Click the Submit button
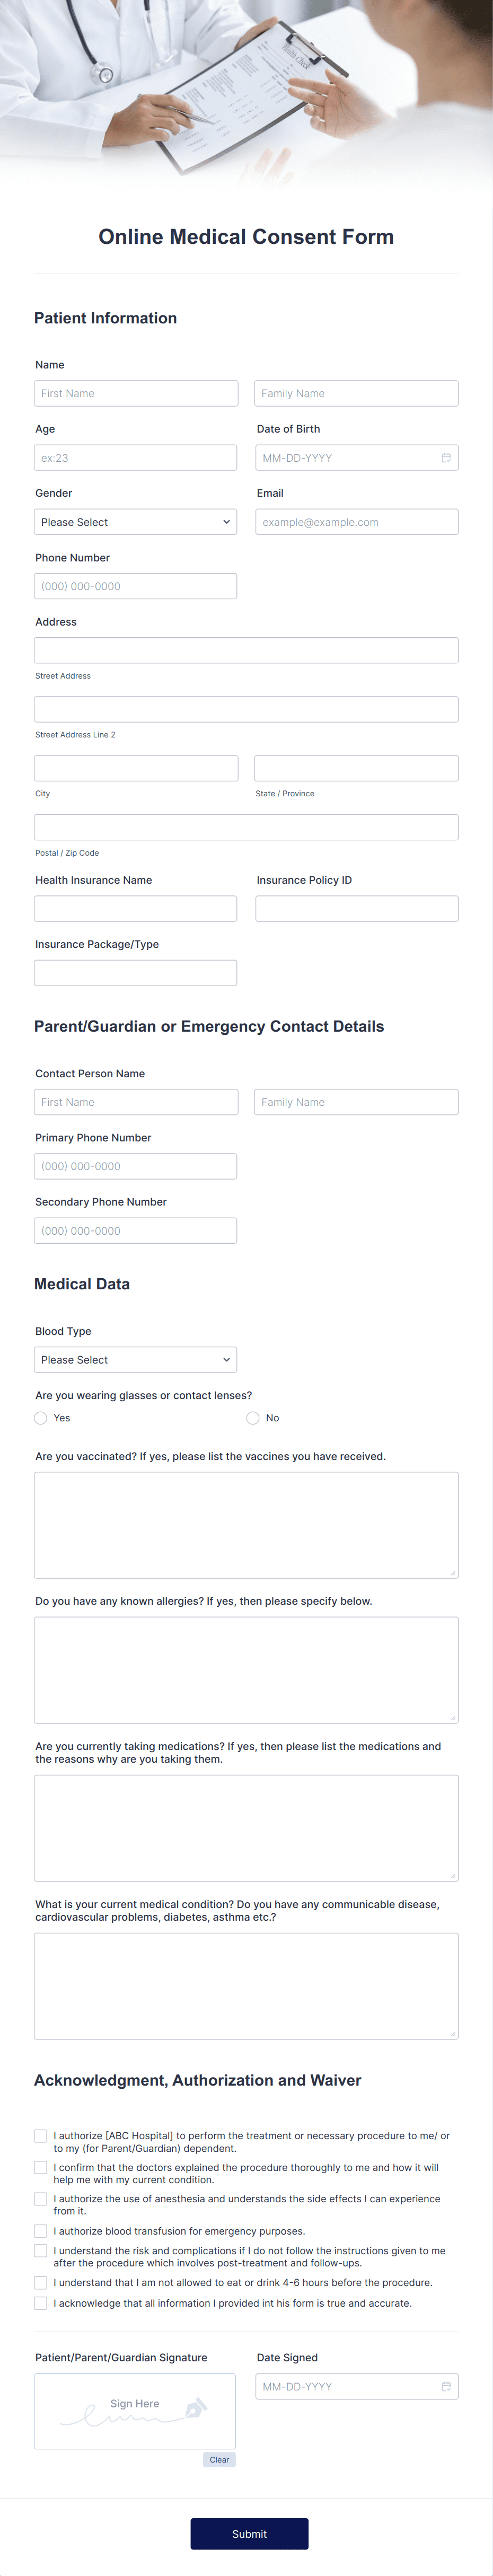 click(x=249, y=2534)
